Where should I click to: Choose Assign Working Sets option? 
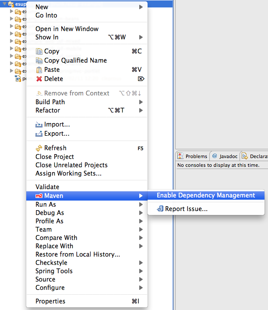(68, 173)
